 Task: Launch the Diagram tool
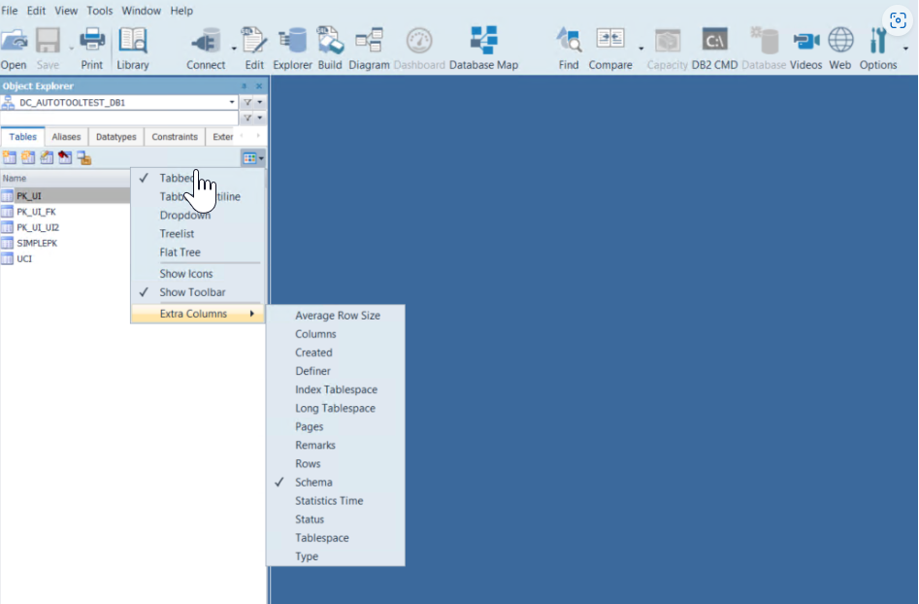tap(368, 41)
